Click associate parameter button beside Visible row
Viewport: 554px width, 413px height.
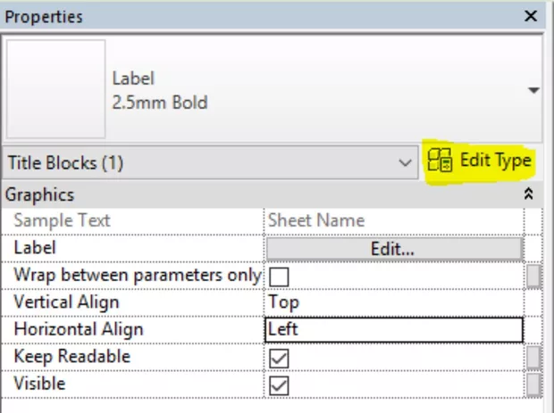click(533, 385)
